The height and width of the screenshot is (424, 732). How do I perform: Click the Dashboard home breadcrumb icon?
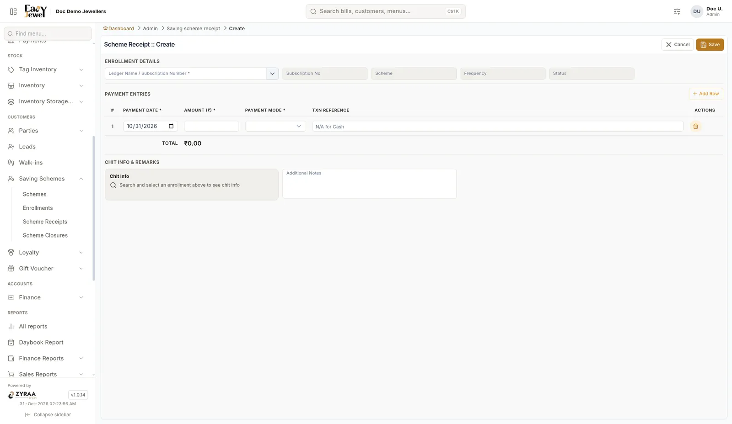tap(105, 28)
